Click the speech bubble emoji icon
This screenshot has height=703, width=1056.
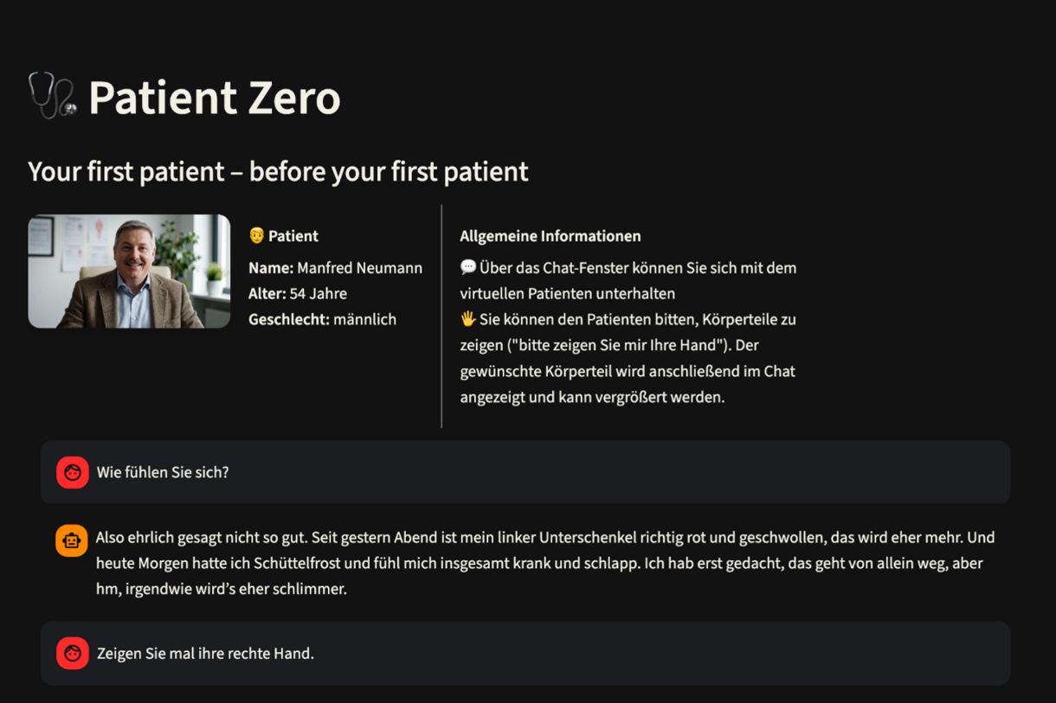(468, 267)
